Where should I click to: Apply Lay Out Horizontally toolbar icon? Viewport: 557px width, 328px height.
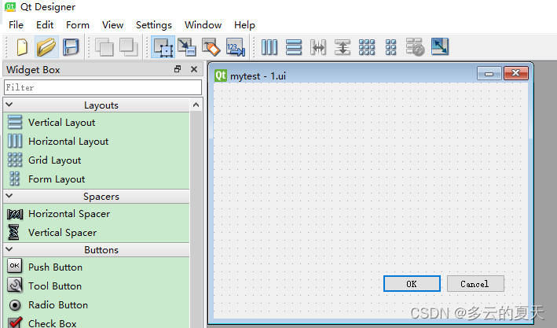tap(269, 47)
